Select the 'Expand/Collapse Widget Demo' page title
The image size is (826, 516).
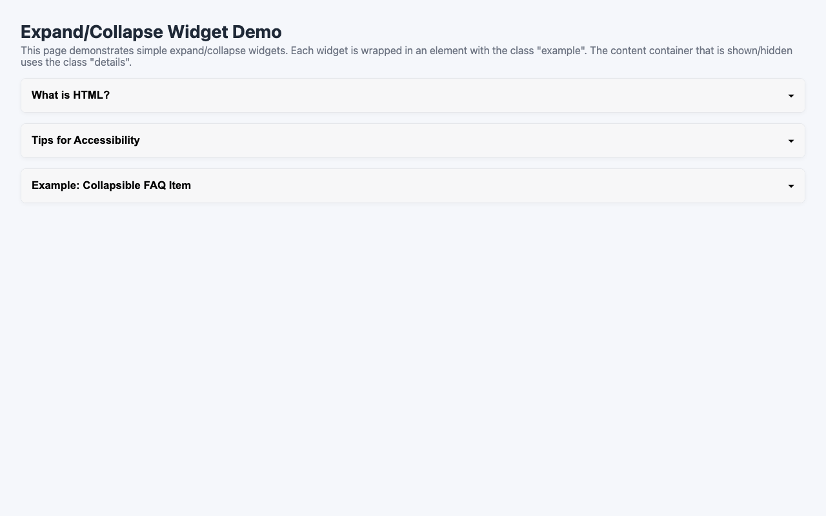(x=150, y=31)
